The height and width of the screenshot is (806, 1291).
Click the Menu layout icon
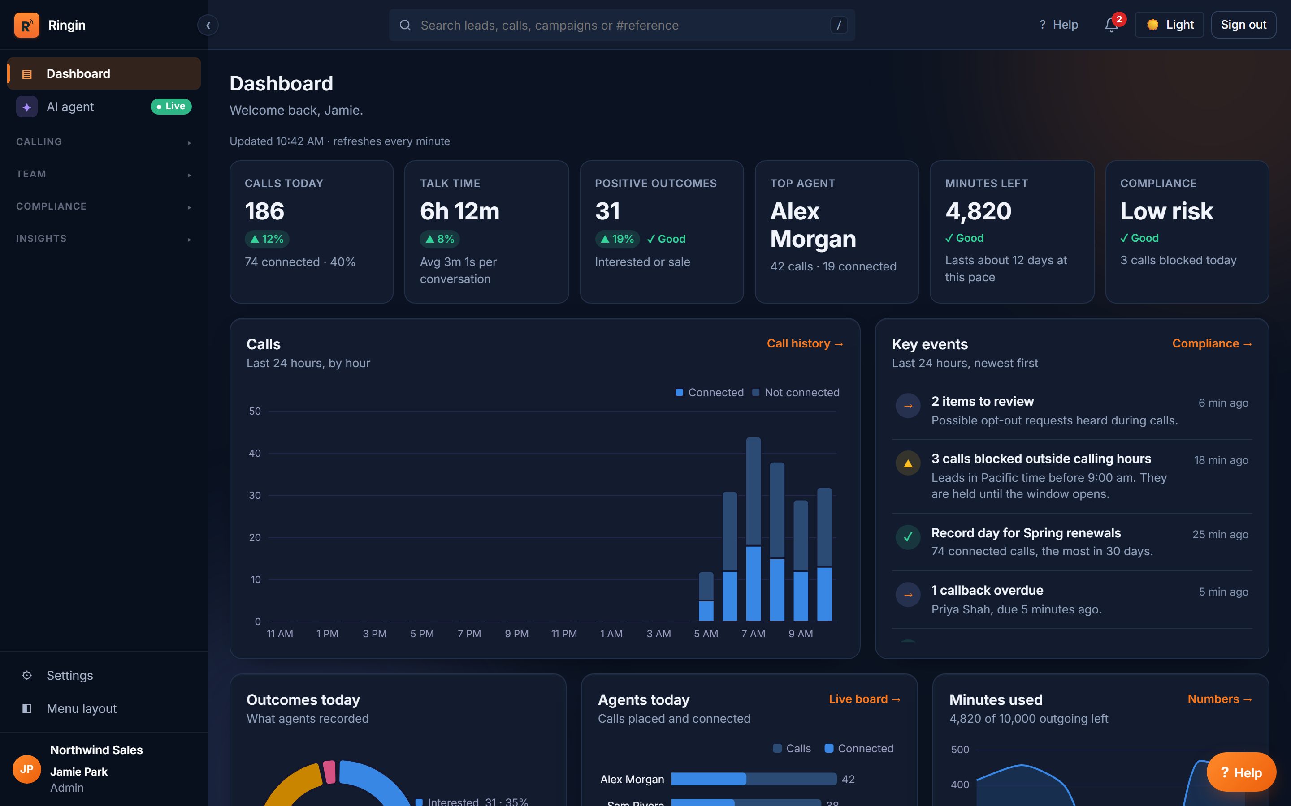pyautogui.click(x=27, y=708)
